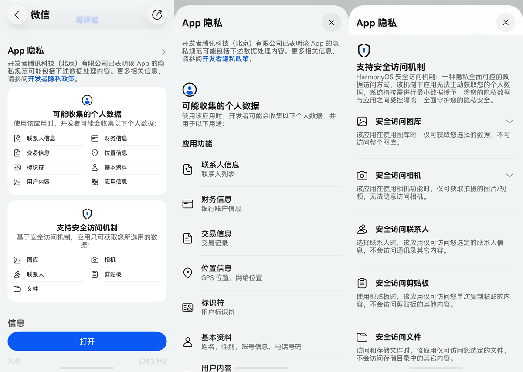Tap 安全访问文件 heading in right panel
The image size is (523, 372).
pyautogui.click(x=398, y=337)
